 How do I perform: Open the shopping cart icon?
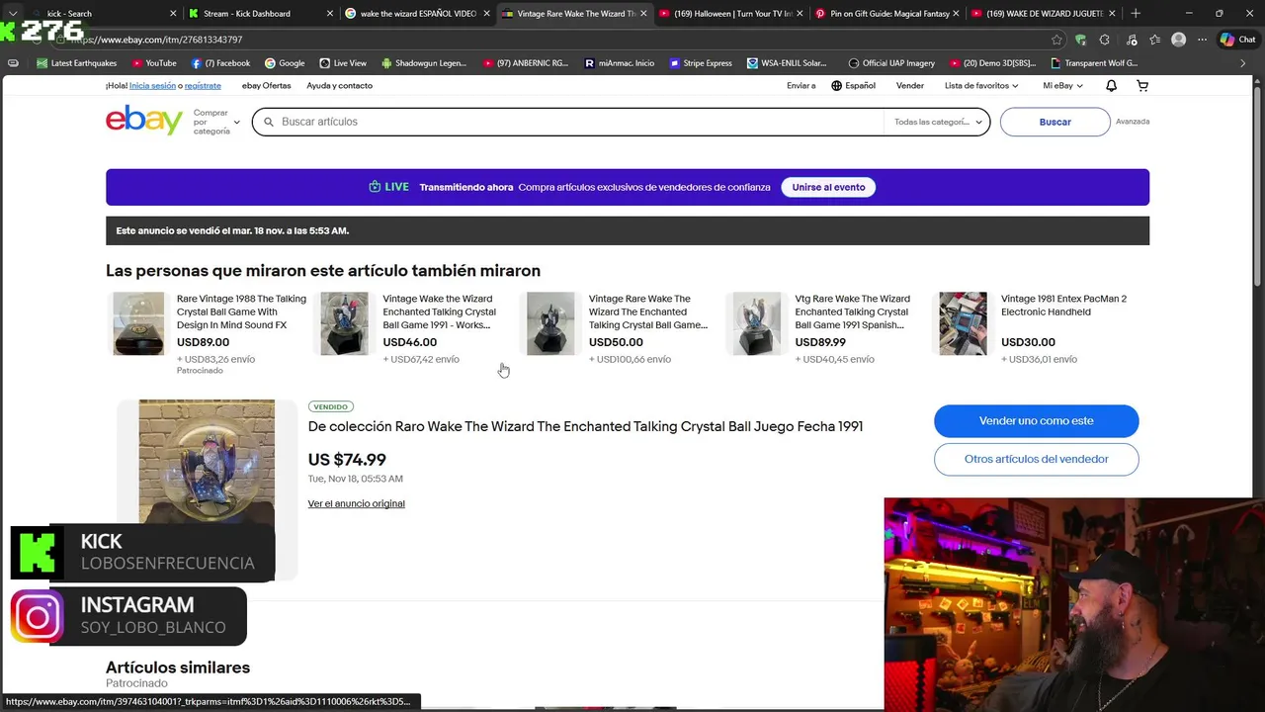click(x=1142, y=86)
